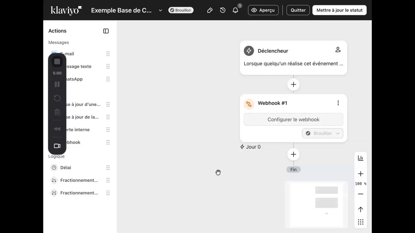This screenshot has height=233, width=415.
Task: Toggle the grid dots control
Action: click(x=361, y=222)
